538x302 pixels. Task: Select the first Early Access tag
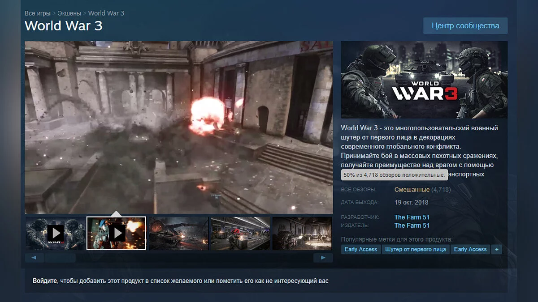coord(361,249)
